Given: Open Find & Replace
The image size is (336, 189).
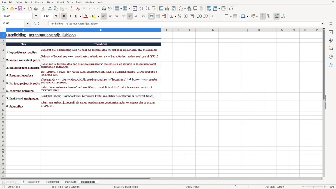Looking at the screenshot, I should [104, 9].
